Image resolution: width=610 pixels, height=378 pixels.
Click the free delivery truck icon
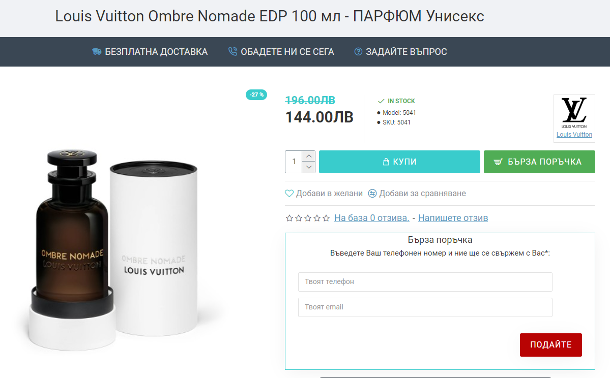point(97,51)
